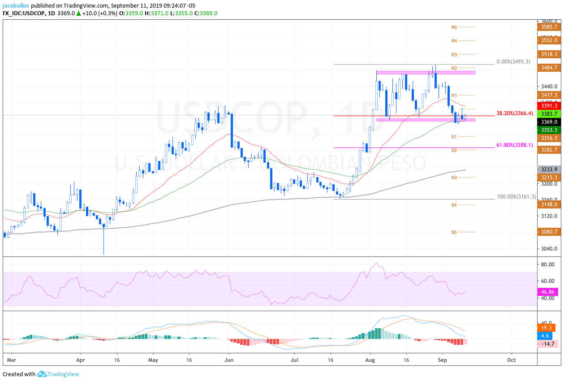This screenshot has height=382, width=564.
Task: Click the 3148.0 price tag
Action: pos(549,204)
